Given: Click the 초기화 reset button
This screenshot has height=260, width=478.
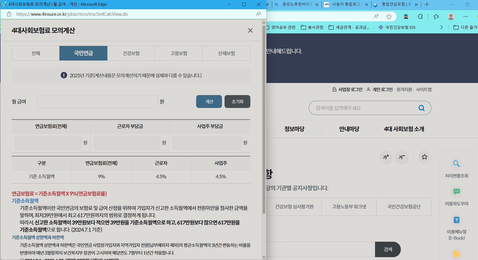Looking at the screenshot, I should click(237, 101).
